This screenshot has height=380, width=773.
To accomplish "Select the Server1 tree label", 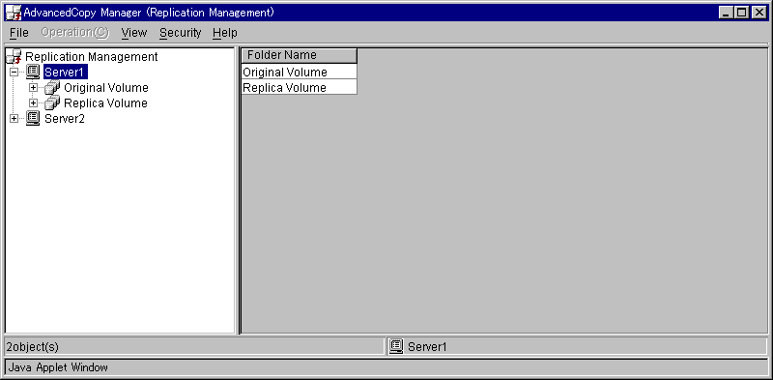I will 66,73.
